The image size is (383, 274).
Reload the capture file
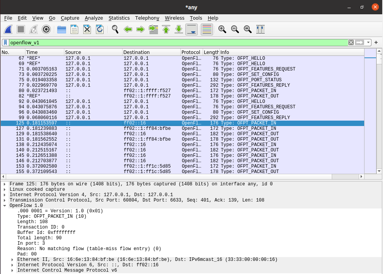pyautogui.click(x=99, y=29)
